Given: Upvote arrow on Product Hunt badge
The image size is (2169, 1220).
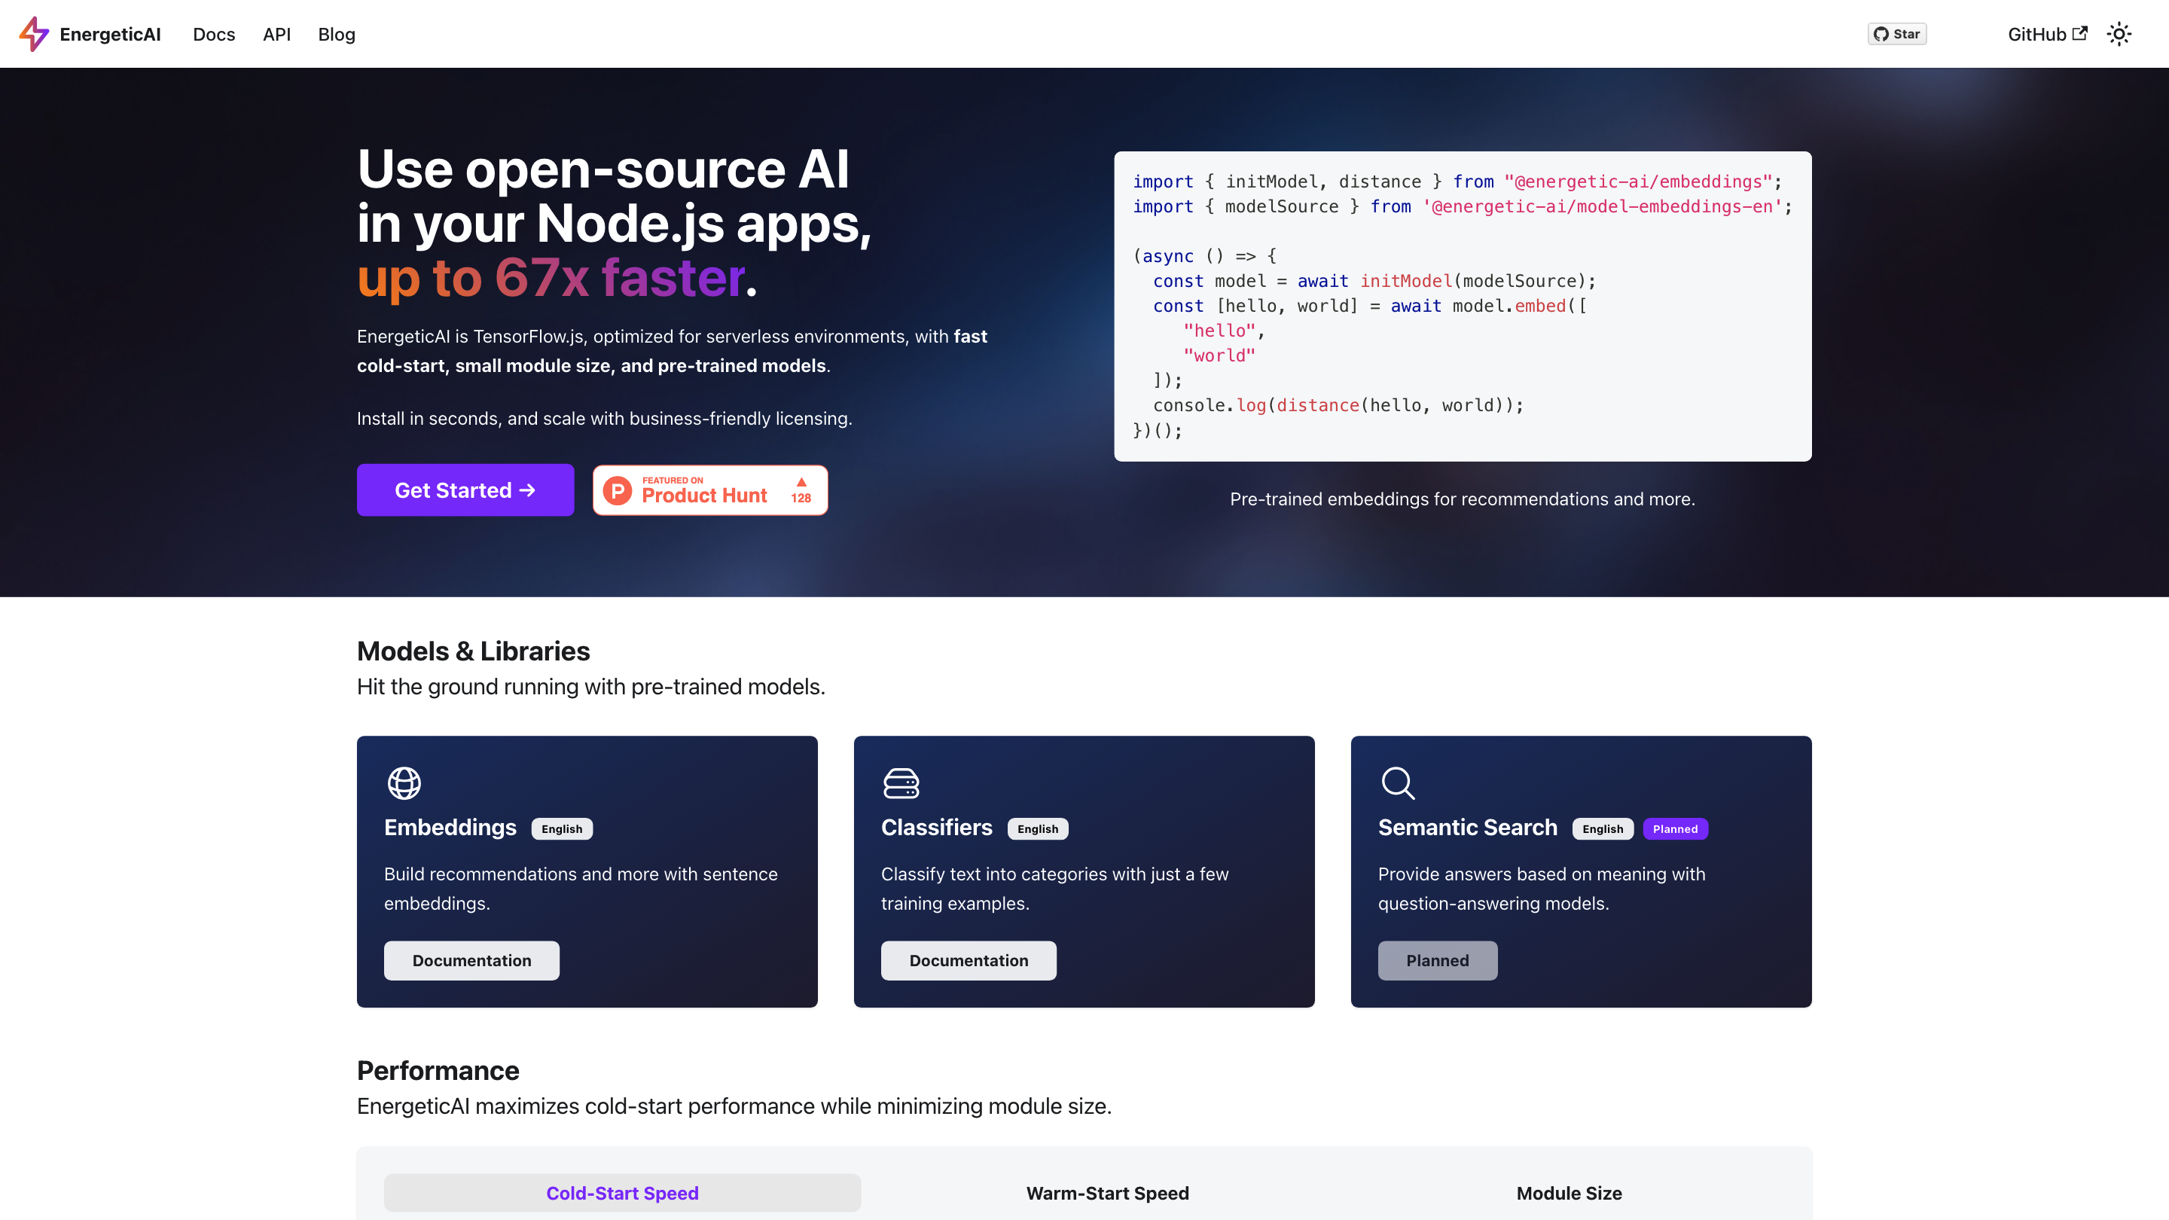Looking at the screenshot, I should click(801, 483).
